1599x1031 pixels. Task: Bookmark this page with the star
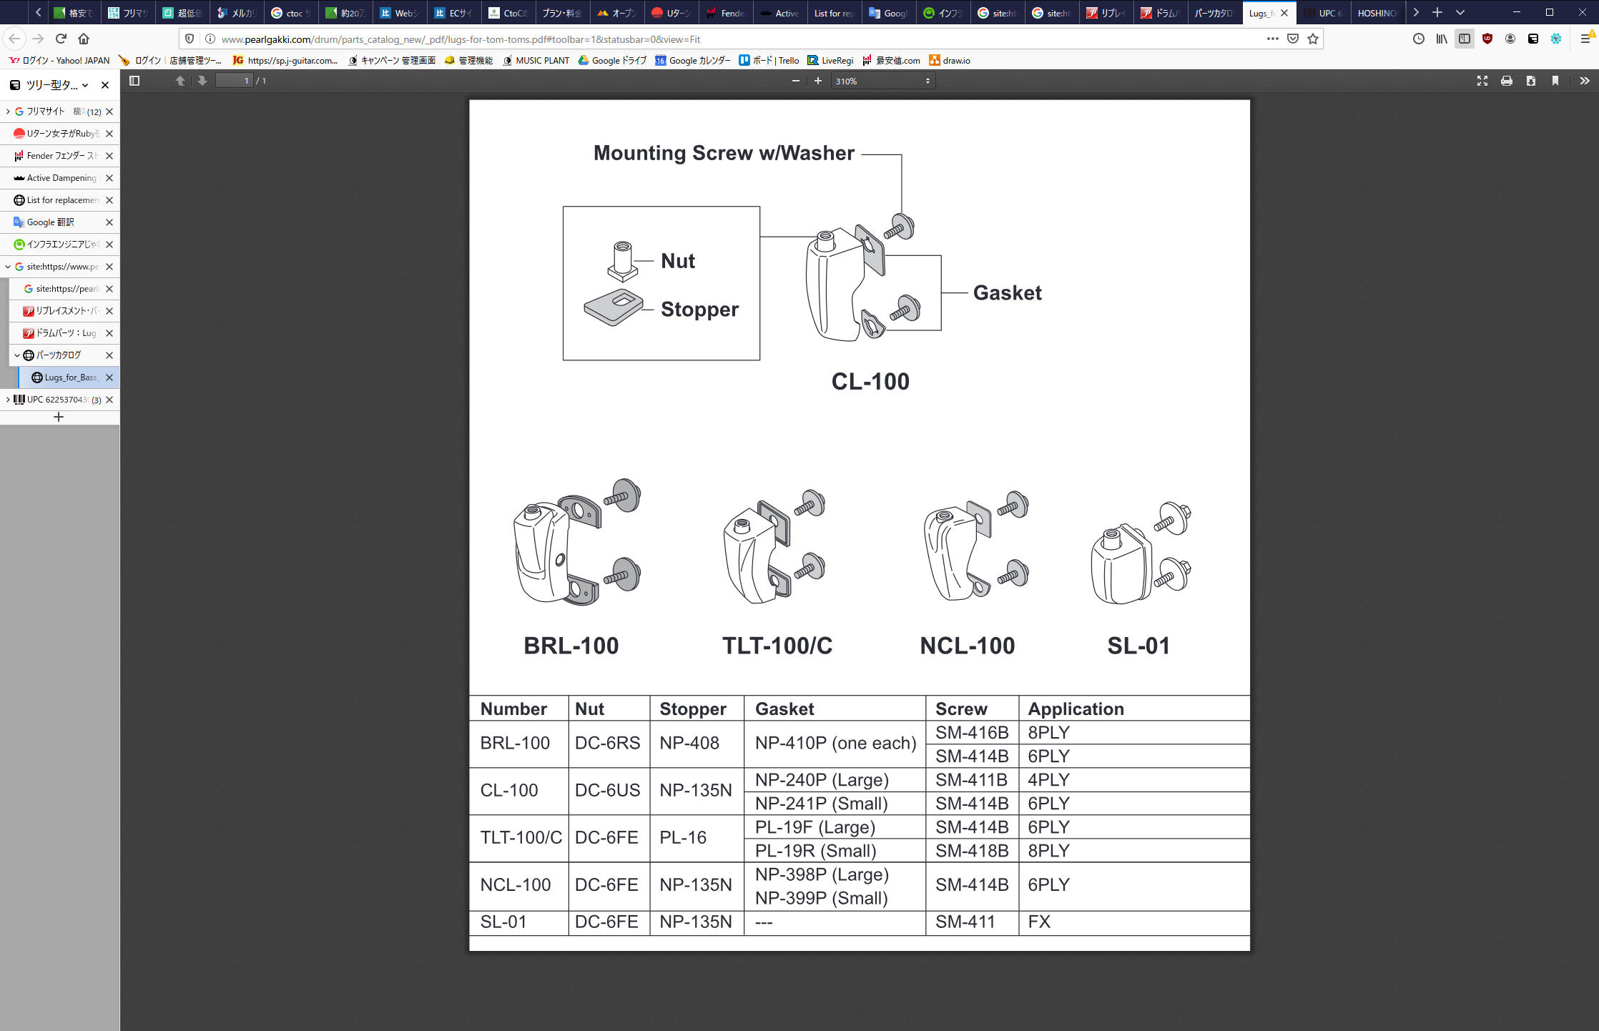tap(1313, 39)
